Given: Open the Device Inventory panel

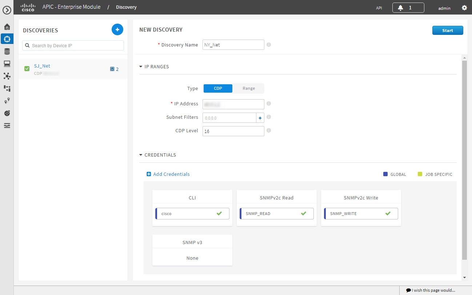Looking at the screenshot, I should (7, 51).
